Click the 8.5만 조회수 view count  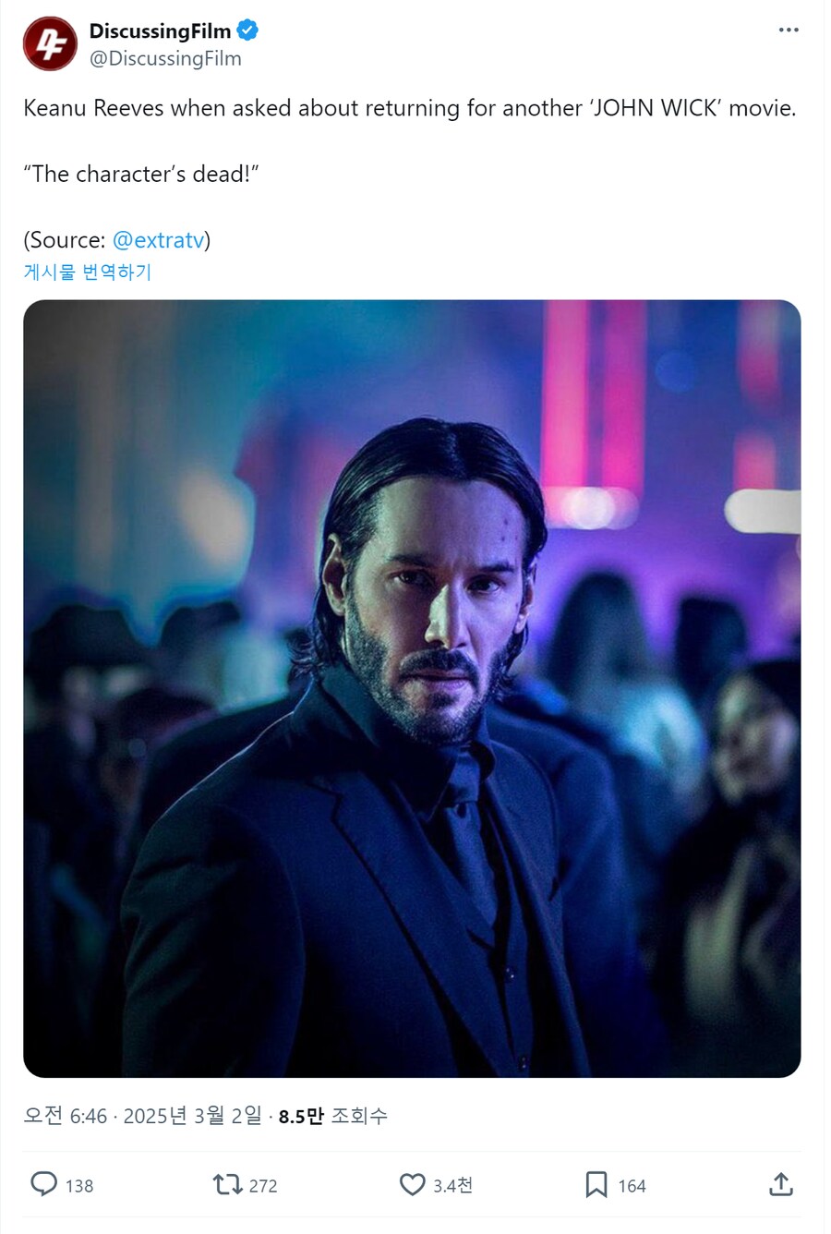pos(333,1116)
